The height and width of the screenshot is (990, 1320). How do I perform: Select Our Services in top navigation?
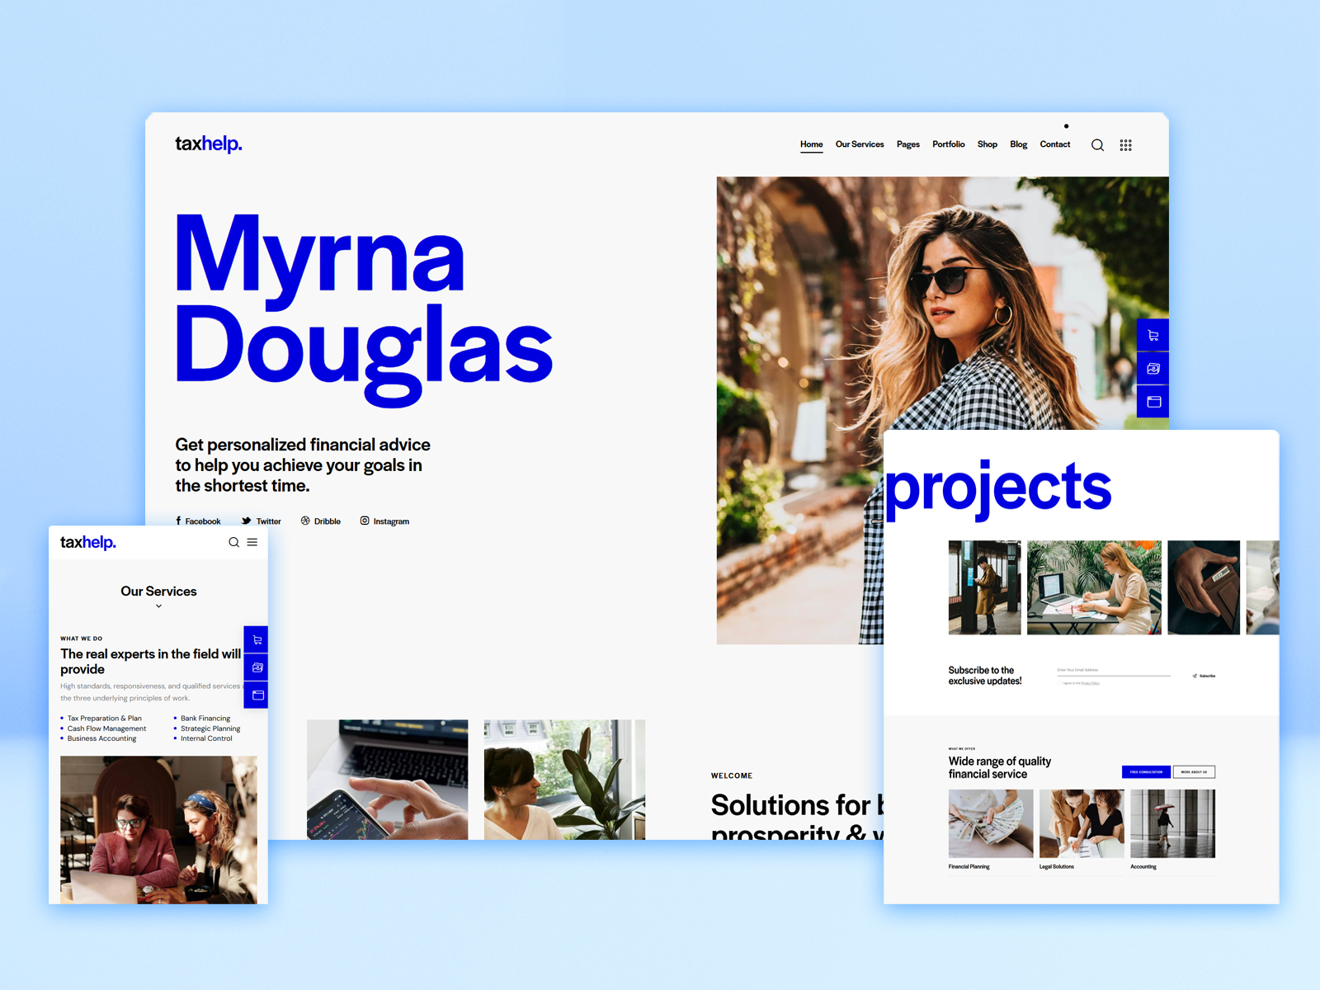859,144
